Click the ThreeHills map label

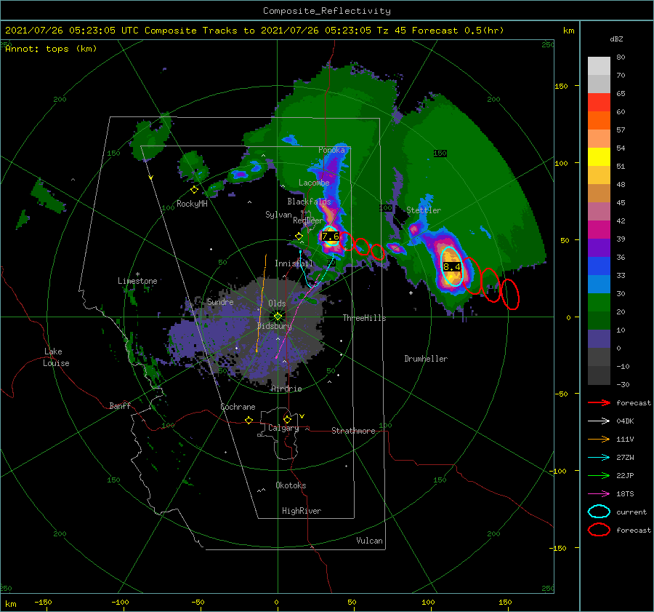tap(364, 318)
